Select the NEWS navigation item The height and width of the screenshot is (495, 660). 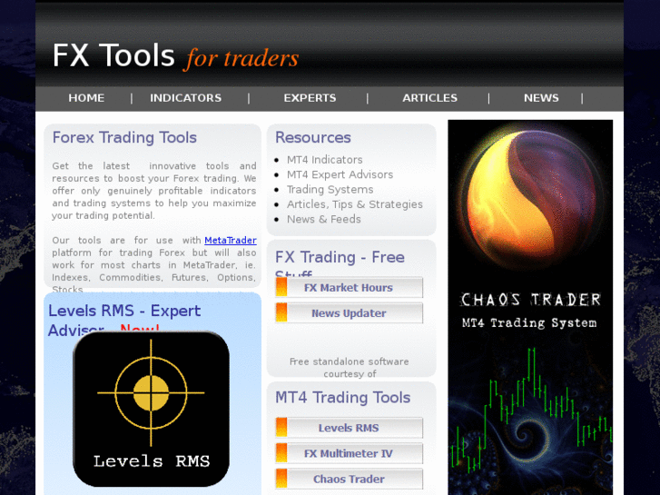(x=541, y=98)
